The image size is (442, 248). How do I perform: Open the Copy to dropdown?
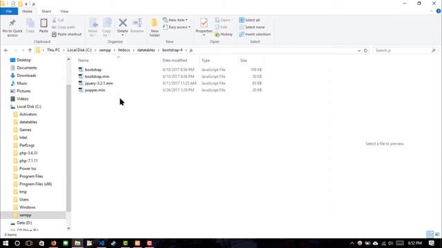tap(106, 28)
